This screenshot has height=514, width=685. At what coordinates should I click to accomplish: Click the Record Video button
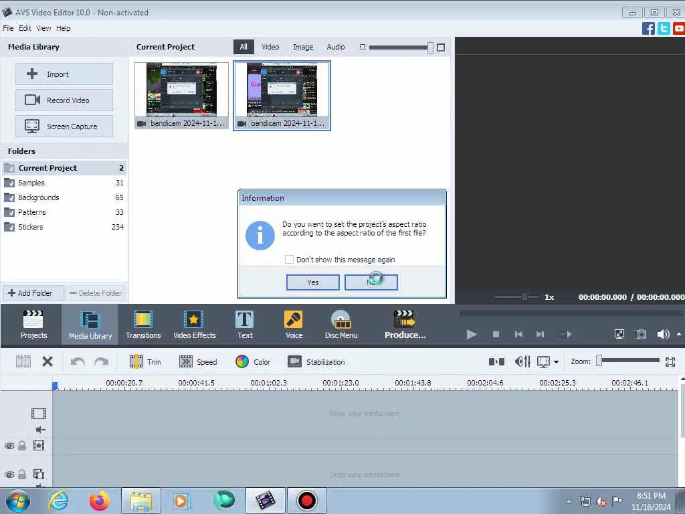tap(64, 100)
